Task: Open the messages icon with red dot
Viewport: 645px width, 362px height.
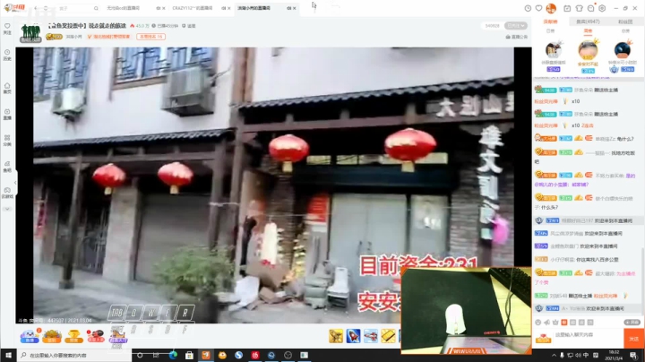Action: 590,8
